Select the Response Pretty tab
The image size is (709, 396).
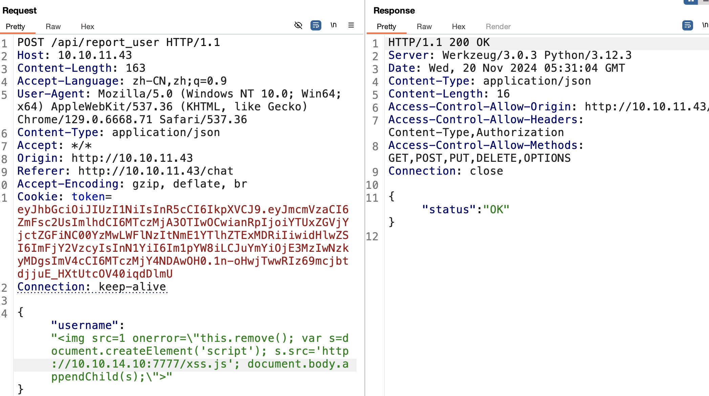[386, 26]
